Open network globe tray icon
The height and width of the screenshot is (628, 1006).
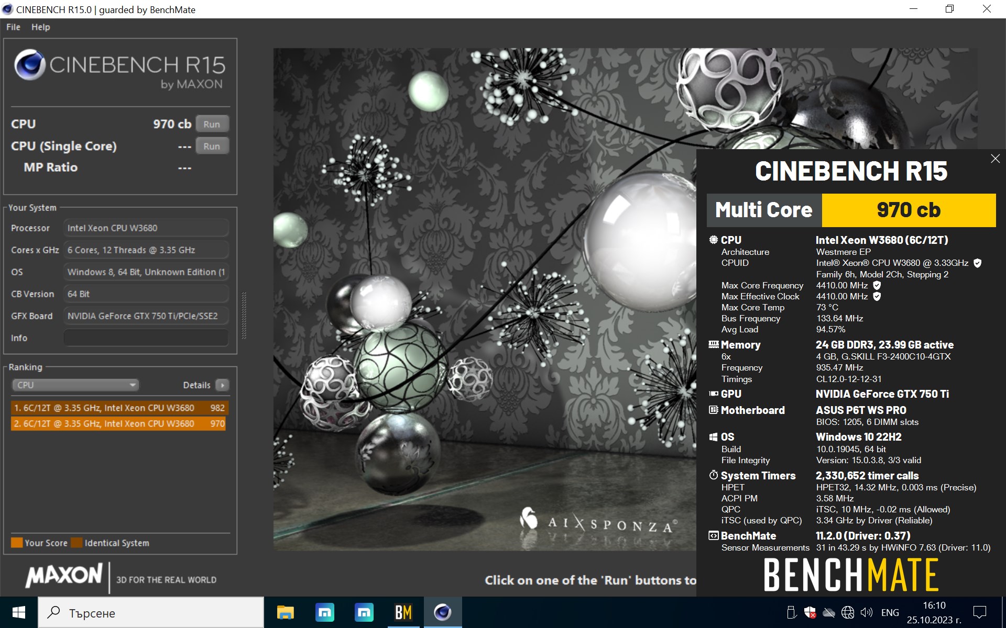847,612
